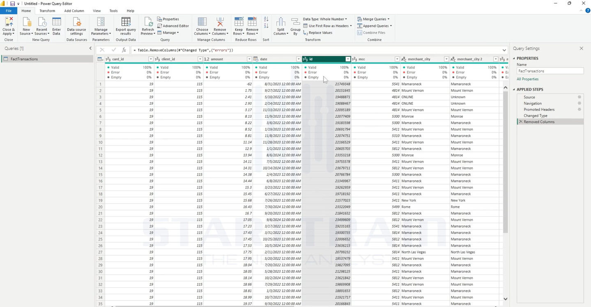Open query Properties in the ribbon

coord(168,19)
